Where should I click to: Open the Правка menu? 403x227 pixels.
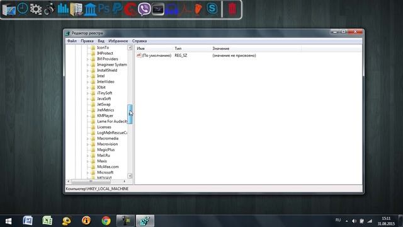click(x=87, y=41)
